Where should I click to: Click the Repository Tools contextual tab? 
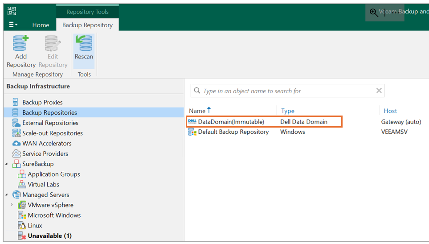(x=87, y=12)
